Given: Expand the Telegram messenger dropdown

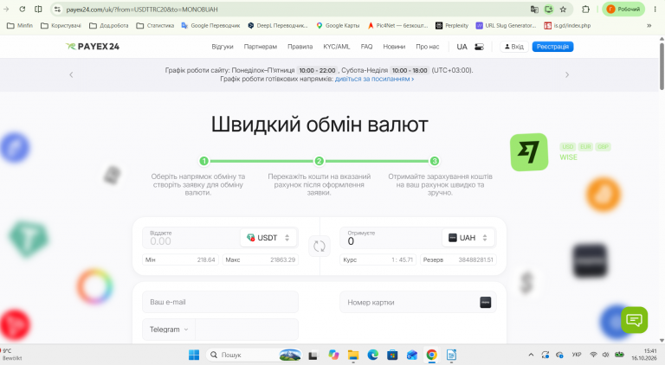Looking at the screenshot, I should point(168,330).
